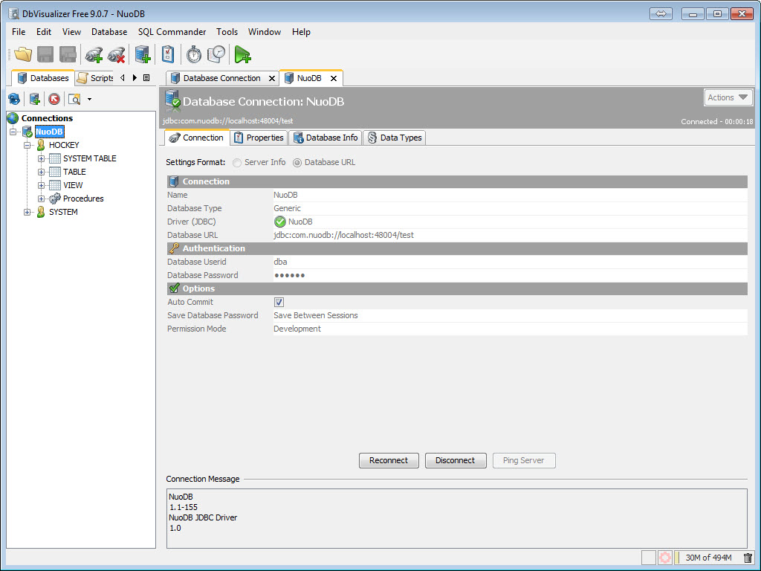Expand the SYSTEM TABLE node
Image resolution: width=761 pixels, height=571 pixels.
coord(42,159)
